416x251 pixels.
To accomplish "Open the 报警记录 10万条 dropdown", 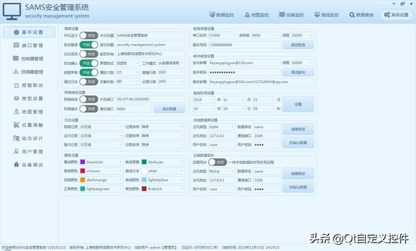I will click(101, 127).
